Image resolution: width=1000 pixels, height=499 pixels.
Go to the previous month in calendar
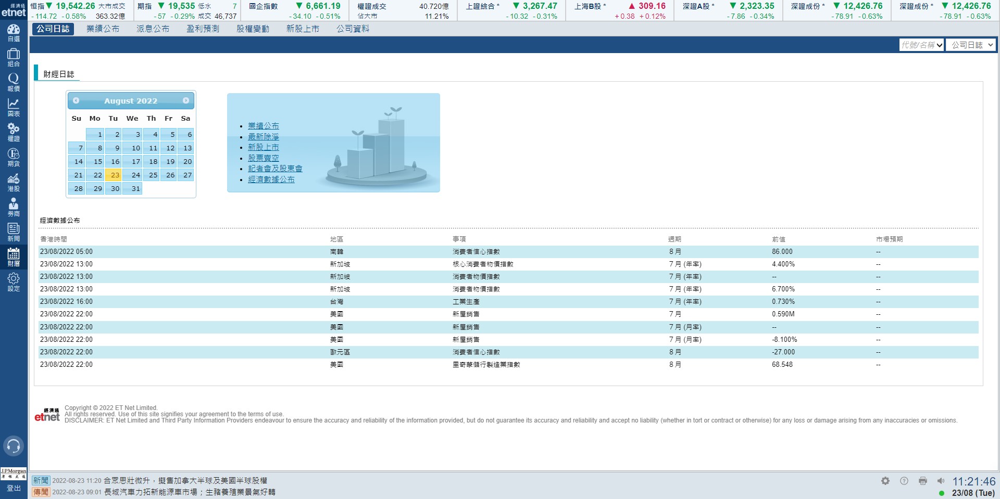(x=76, y=100)
